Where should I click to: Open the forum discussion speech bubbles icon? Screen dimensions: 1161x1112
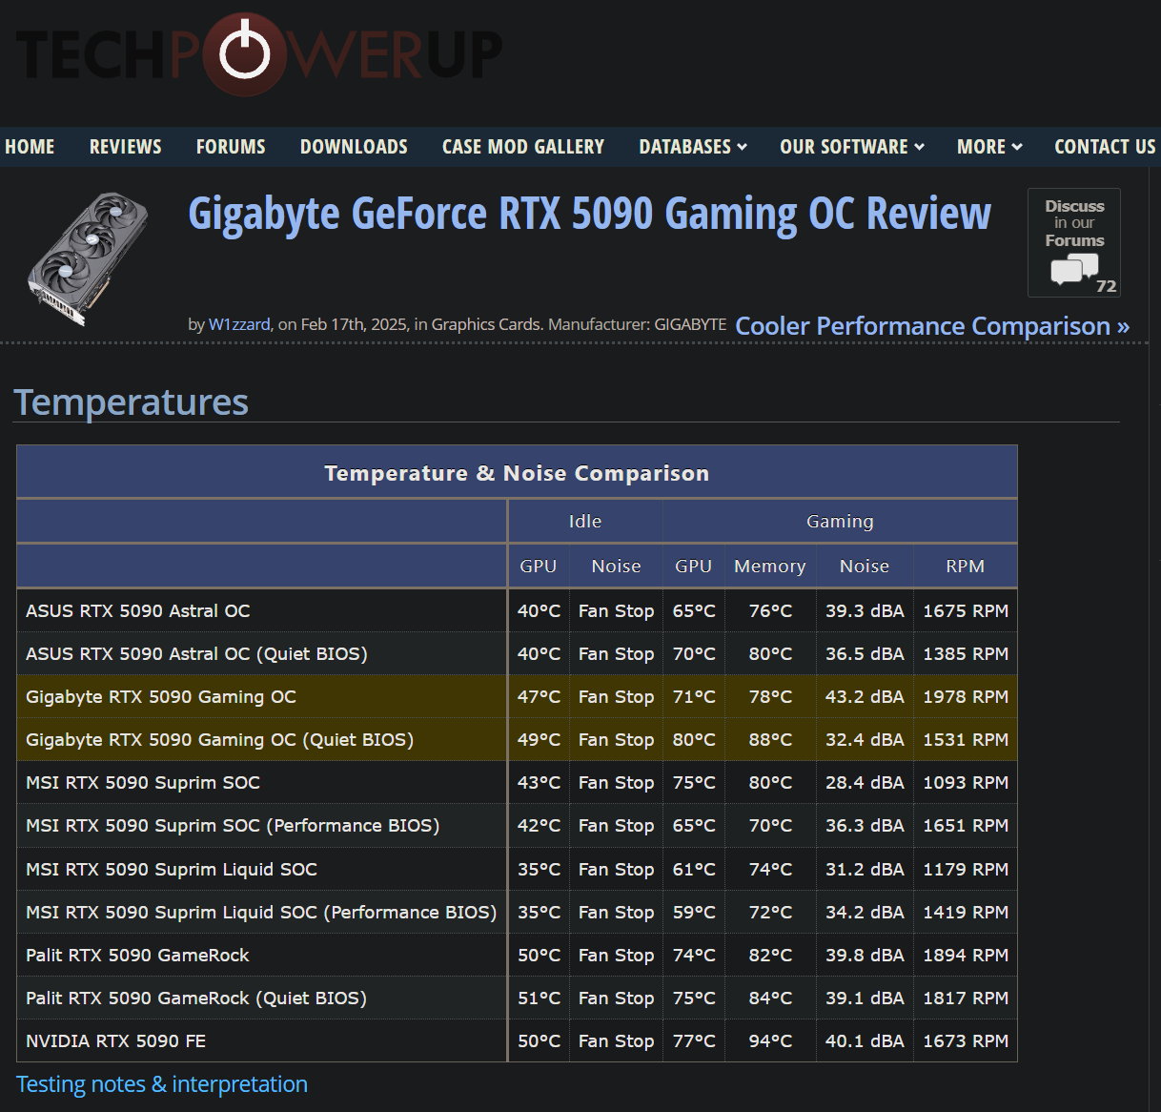tap(1074, 269)
